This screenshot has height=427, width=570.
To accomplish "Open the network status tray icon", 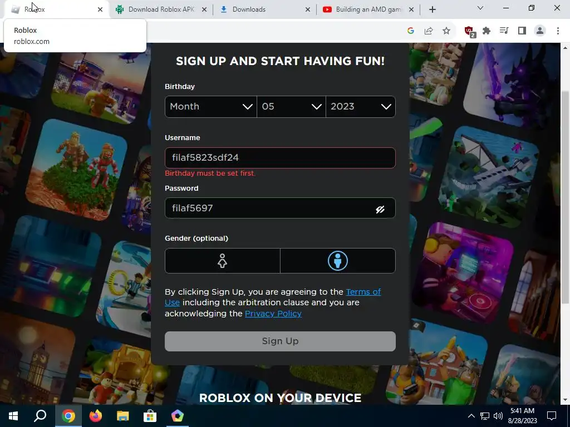I will (x=485, y=416).
